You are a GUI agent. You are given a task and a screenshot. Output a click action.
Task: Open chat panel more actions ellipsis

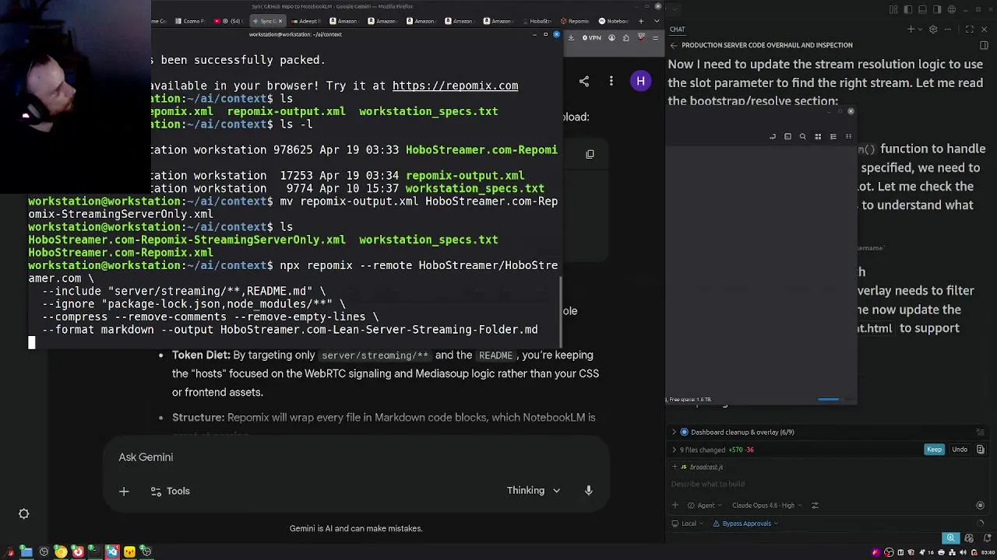click(949, 30)
